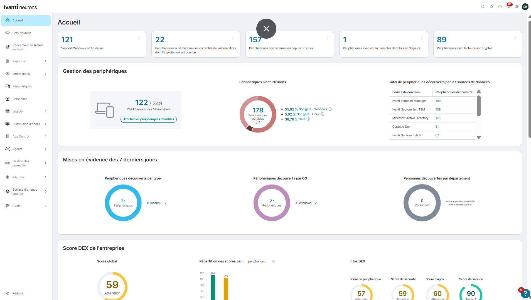Open options menu on the 22 vulnérabilités card

coord(233,38)
